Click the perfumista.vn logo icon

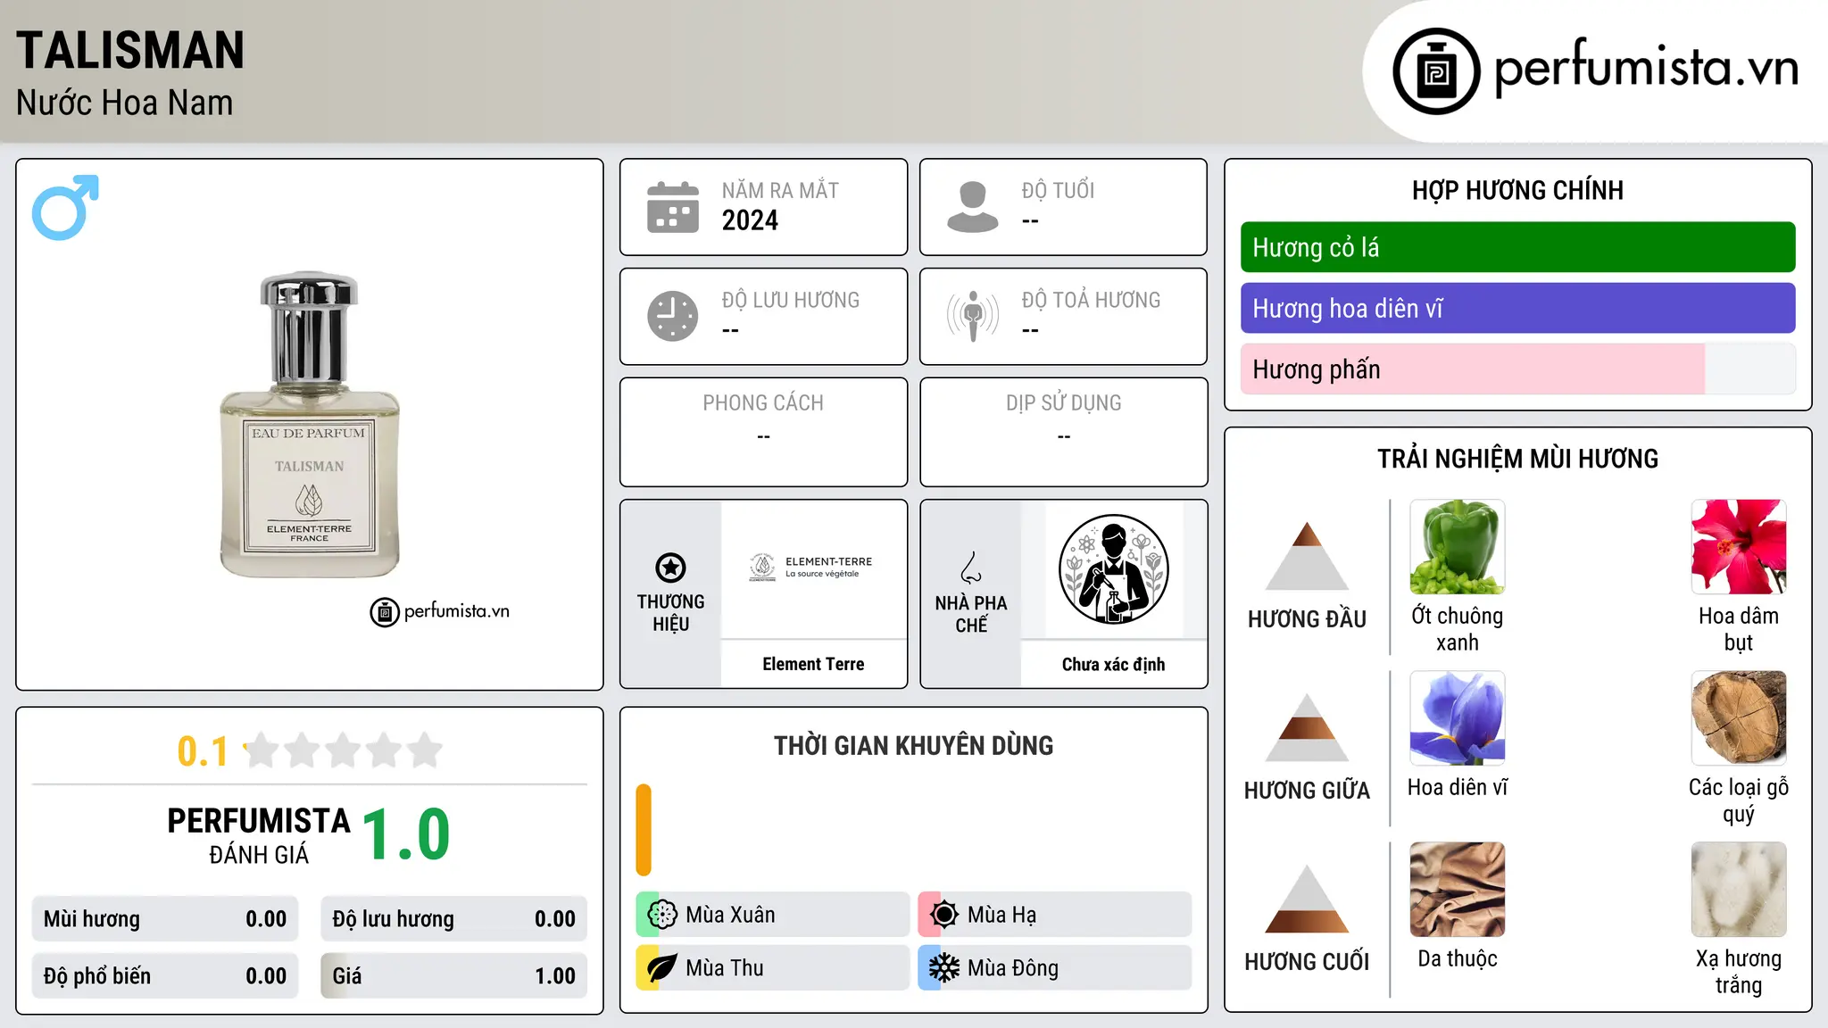click(1436, 71)
